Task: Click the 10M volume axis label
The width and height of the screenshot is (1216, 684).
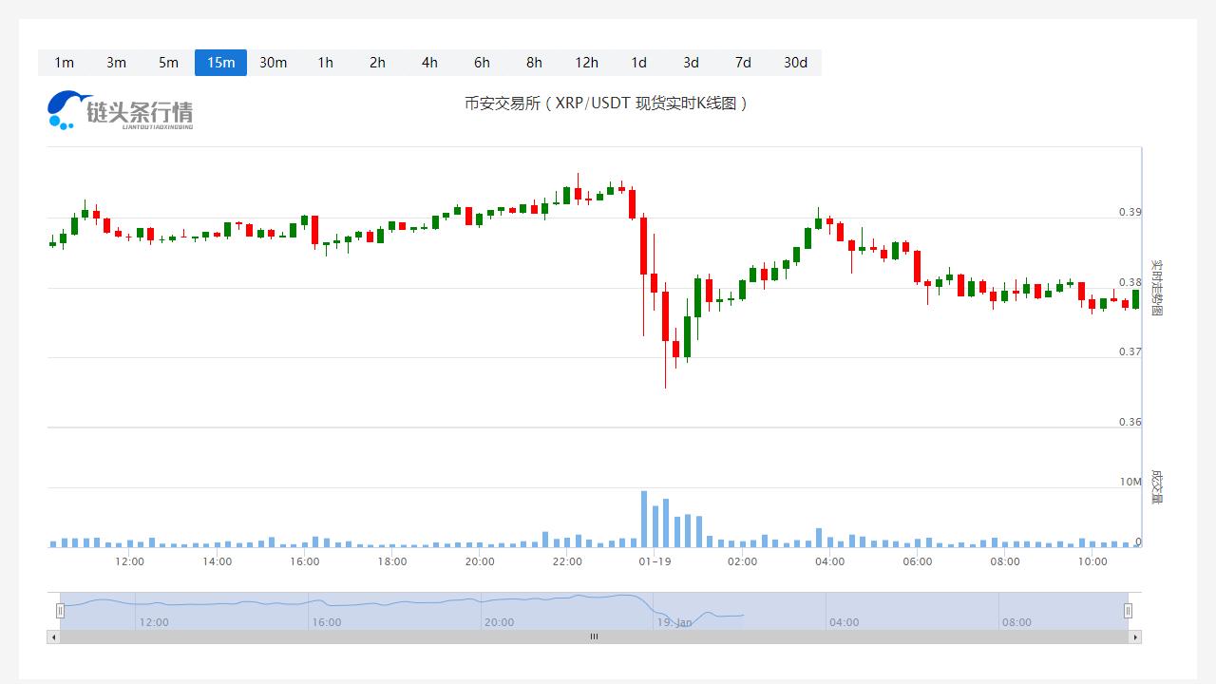Action: pyautogui.click(x=1130, y=482)
